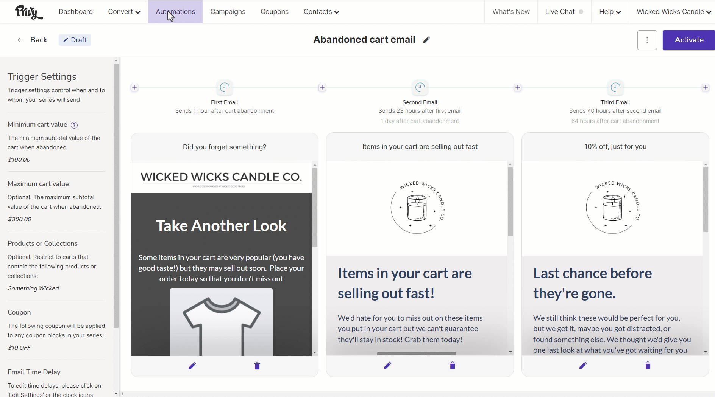Viewport: 715px width, 397px height.
Task: Click the third email preview scrollbar
Action: tap(706, 200)
